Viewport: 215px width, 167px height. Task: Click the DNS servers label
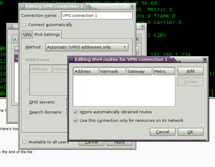pyautogui.click(x=42, y=102)
